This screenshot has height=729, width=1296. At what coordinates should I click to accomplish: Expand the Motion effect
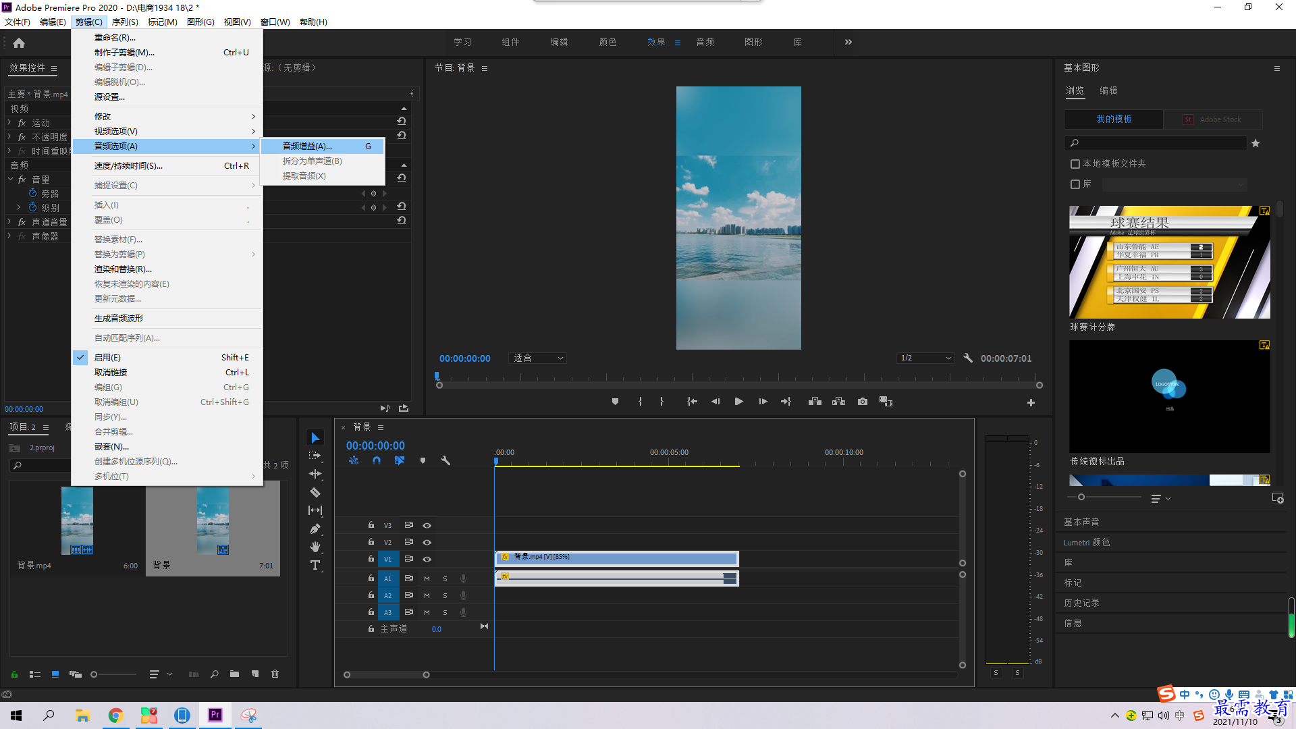9,123
